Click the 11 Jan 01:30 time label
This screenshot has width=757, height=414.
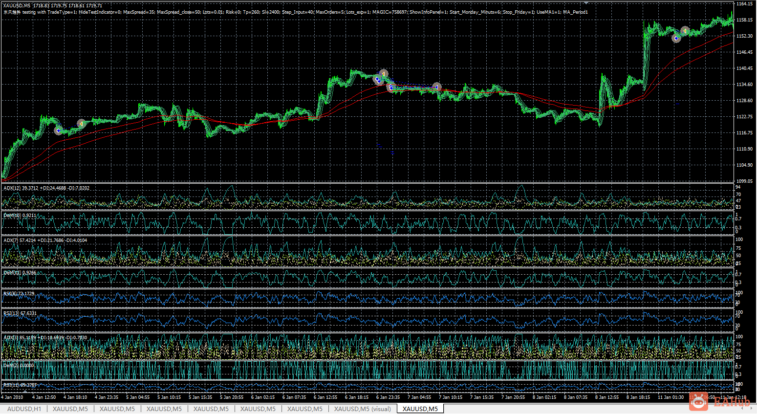[670, 397]
